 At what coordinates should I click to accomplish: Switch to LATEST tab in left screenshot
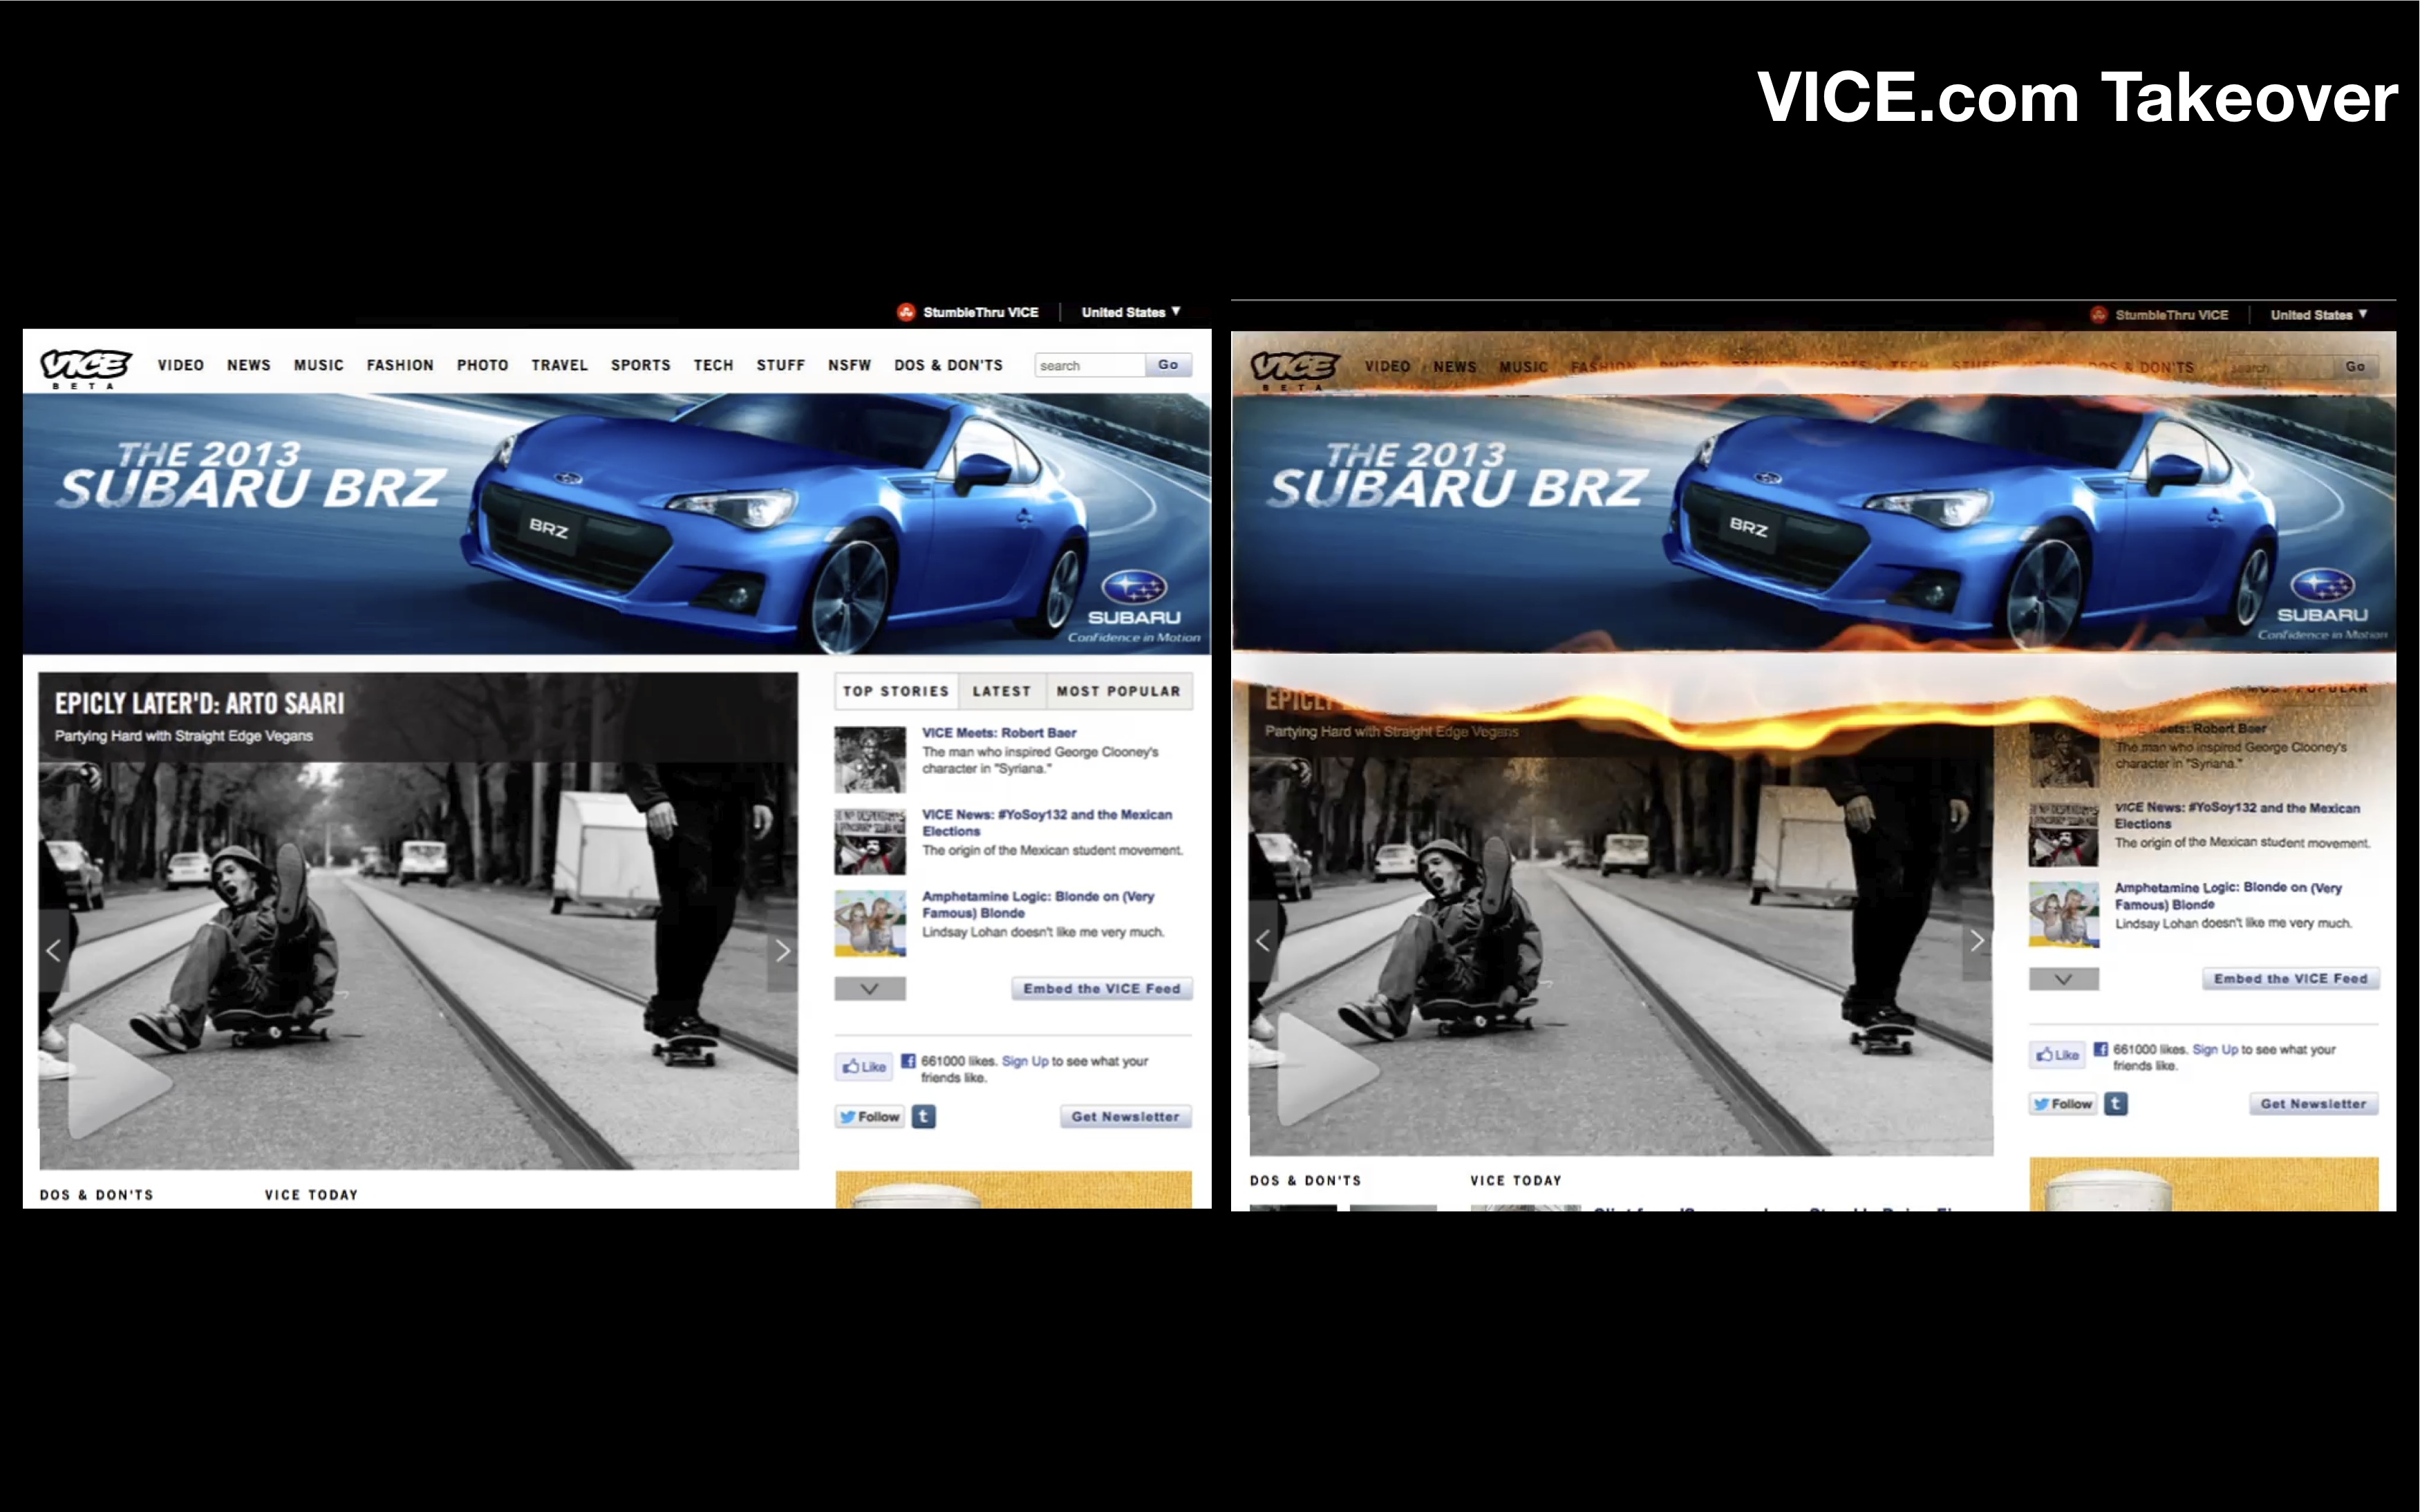tap(1001, 691)
